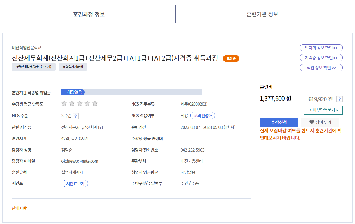
Task: Click the first satisfaction rating star
Action: click(64, 104)
